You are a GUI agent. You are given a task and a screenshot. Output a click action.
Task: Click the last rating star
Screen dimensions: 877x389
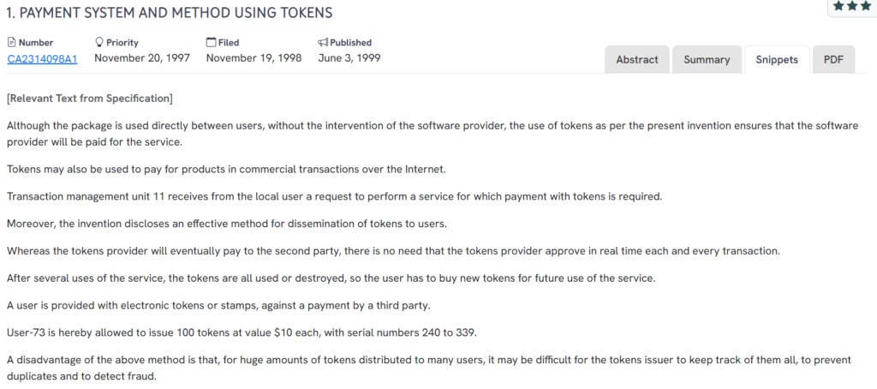pos(866,5)
